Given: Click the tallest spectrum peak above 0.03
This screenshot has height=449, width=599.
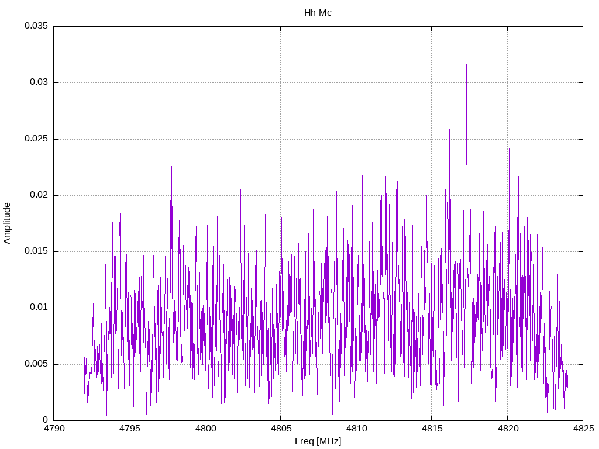Looking at the screenshot, I should click(466, 65).
